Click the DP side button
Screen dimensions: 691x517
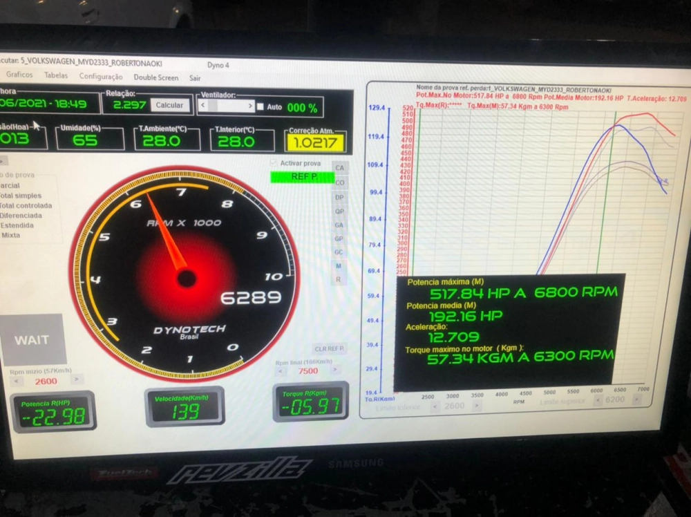[339, 198]
